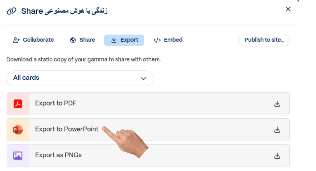Close the Share dialog

point(288,9)
